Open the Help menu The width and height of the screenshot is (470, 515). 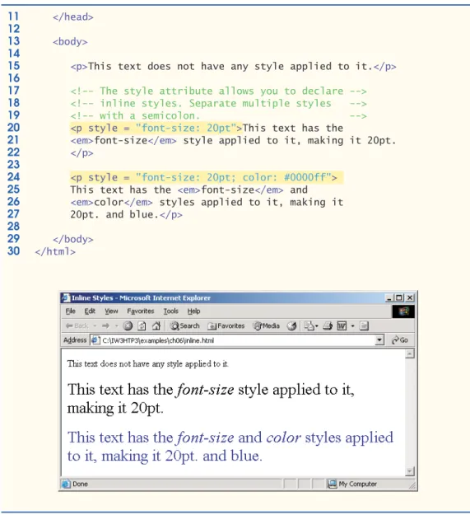193,311
